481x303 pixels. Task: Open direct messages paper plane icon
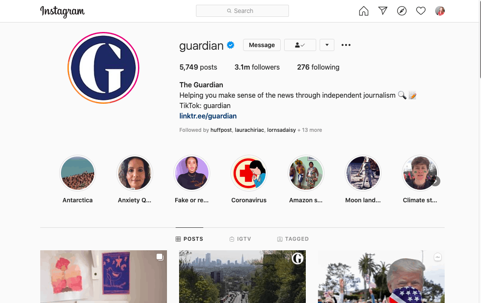click(383, 11)
